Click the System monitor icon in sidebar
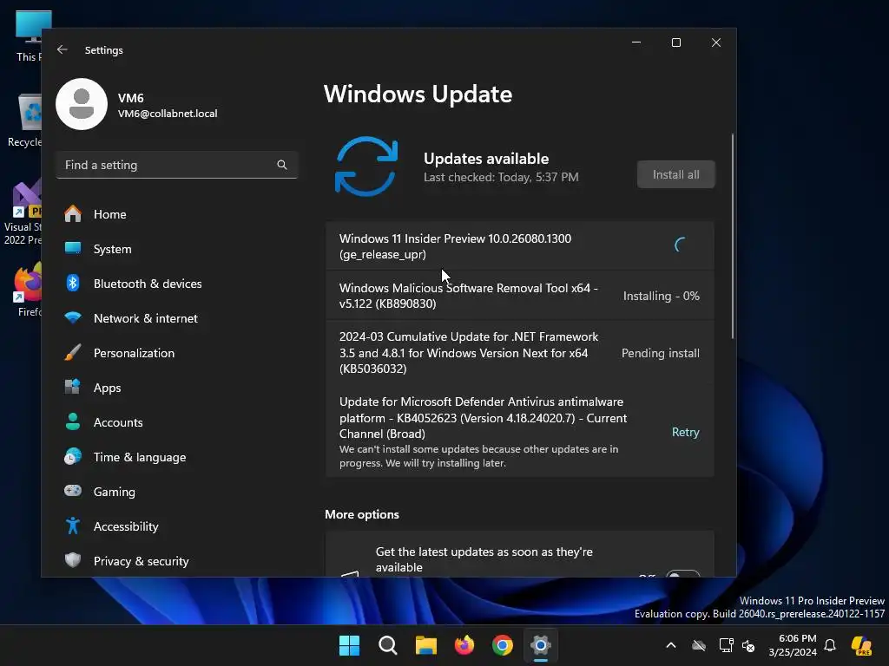 point(73,249)
